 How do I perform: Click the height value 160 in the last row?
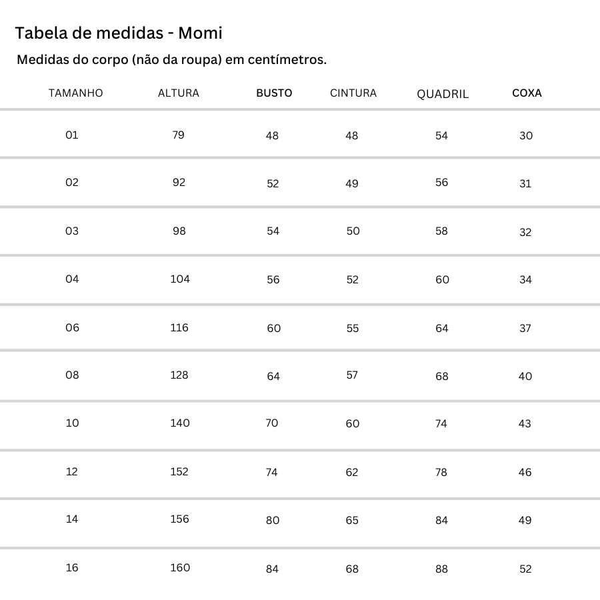coord(180,567)
